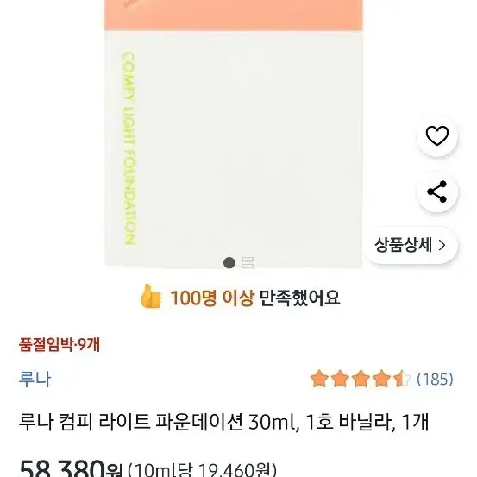Tap the orange 100명 이상 text
The width and height of the screenshot is (477, 477).
click(x=211, y=298)
